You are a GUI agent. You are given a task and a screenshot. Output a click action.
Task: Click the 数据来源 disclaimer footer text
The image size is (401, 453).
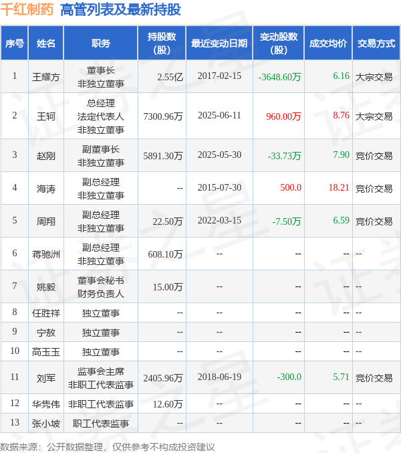click(x=108, y=447)
